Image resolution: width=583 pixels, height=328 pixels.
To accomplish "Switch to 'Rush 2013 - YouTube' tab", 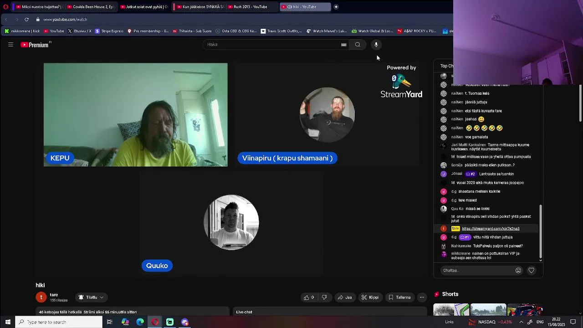I will 251,7.
